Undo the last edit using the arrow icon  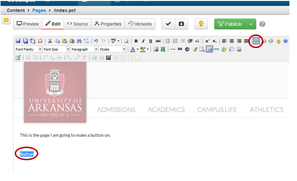(x=96, y=41)
